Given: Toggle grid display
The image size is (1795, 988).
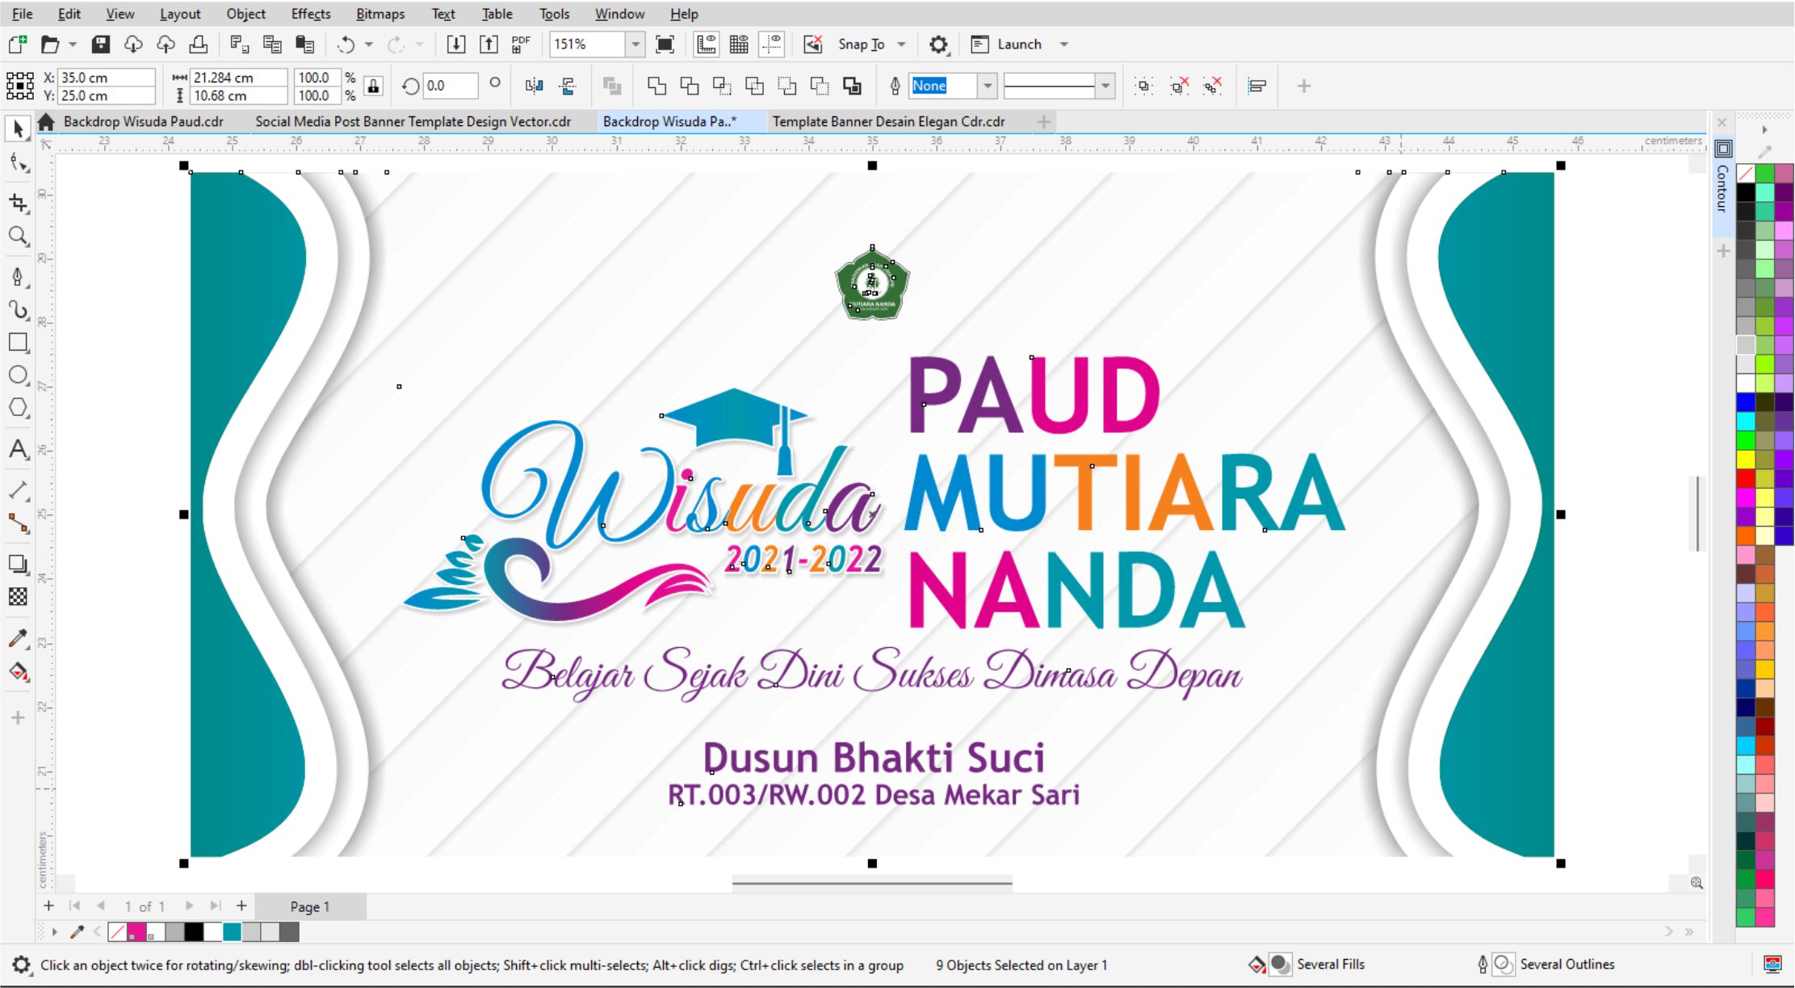Looking at the screenshot, I should 739,44.
